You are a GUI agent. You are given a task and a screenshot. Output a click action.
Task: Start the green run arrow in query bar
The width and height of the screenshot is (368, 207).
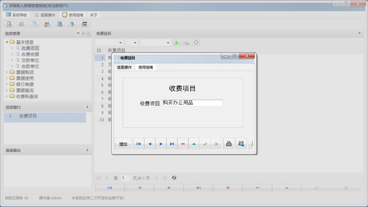(177, 42)
